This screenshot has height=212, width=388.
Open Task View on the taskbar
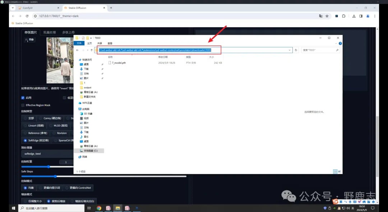click(x=89, y=208)
